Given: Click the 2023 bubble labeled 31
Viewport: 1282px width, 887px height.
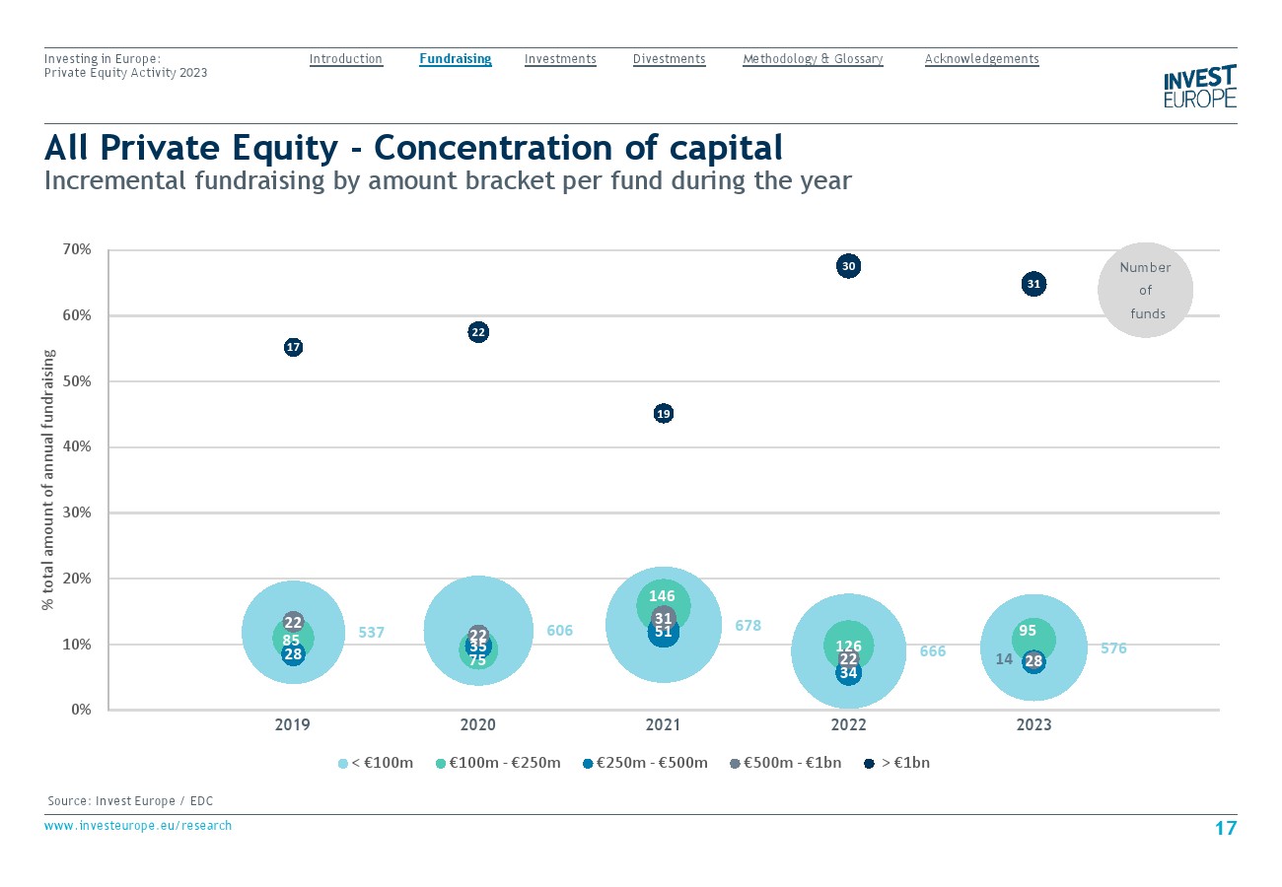Looking at the screenshot, I should [1033, 284].
